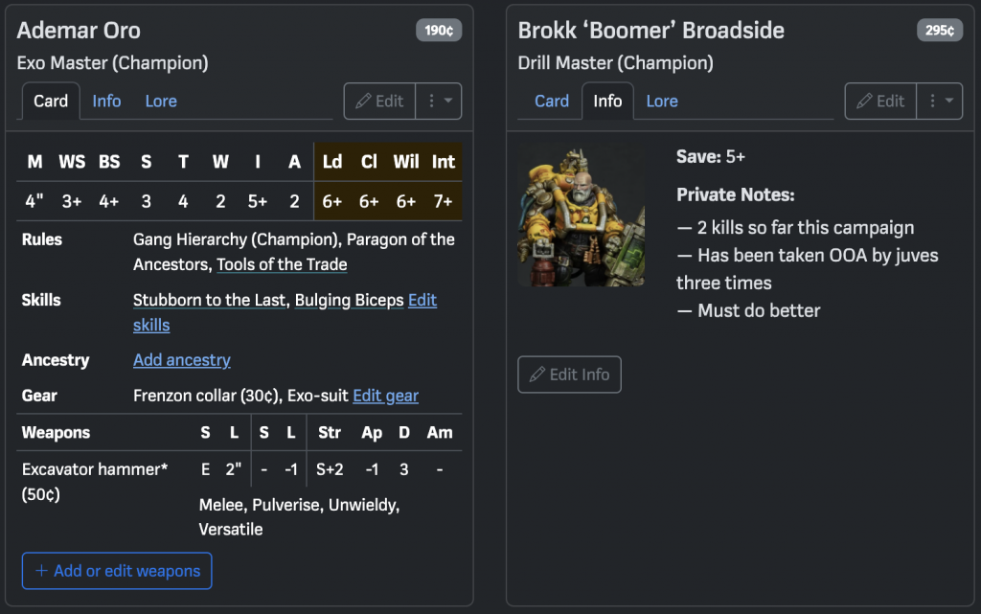Click the 295¢ cost badge

(x=940, y=31)
